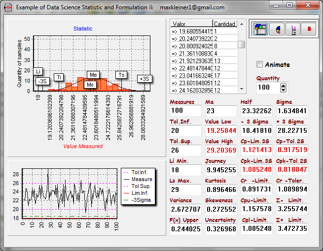323x251 pixels.
Task: Click the bar chart legend toolbar icon
Action: (x=293, y=30)
